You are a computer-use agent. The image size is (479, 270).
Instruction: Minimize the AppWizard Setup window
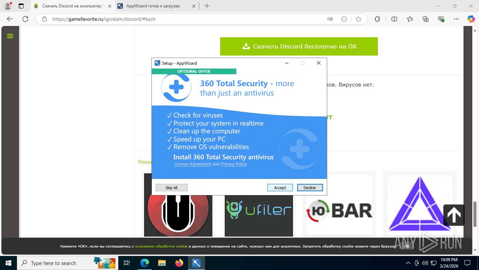point(287,63)
